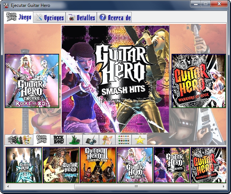231x194 pixels.
Task: Click the horizontal scrollbar right arrow
Action: coord(224,187)
